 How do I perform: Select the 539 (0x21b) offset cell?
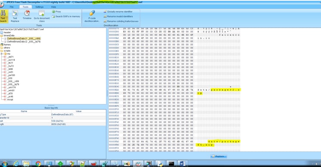(78, 121)
